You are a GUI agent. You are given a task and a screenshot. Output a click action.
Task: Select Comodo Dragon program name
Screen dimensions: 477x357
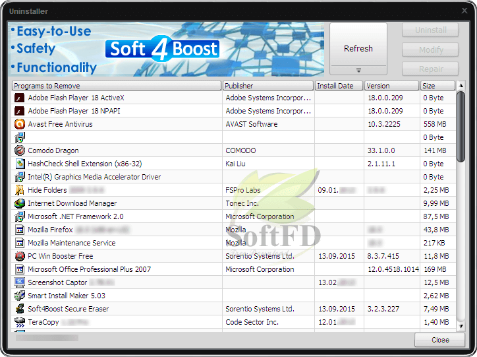point(53,150)
